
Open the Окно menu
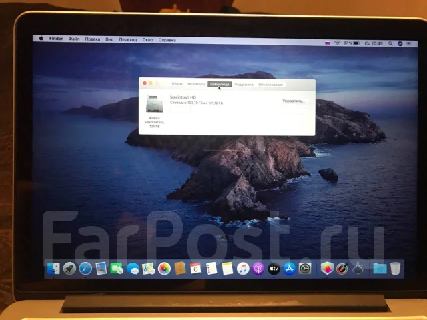pyautogui.click(x=147, y=40)
